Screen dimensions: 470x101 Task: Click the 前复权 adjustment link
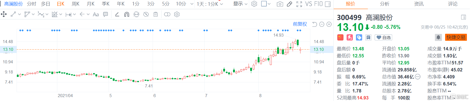coord(300,24)
